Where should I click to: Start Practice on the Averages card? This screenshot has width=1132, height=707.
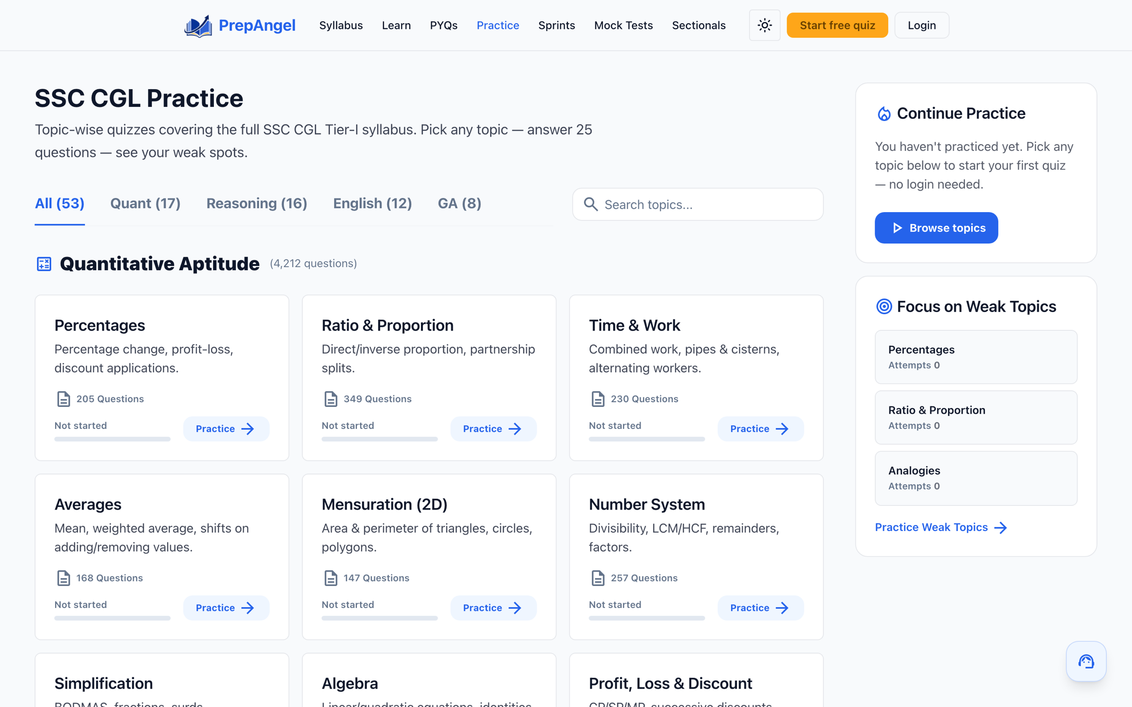tap(226, 608)
